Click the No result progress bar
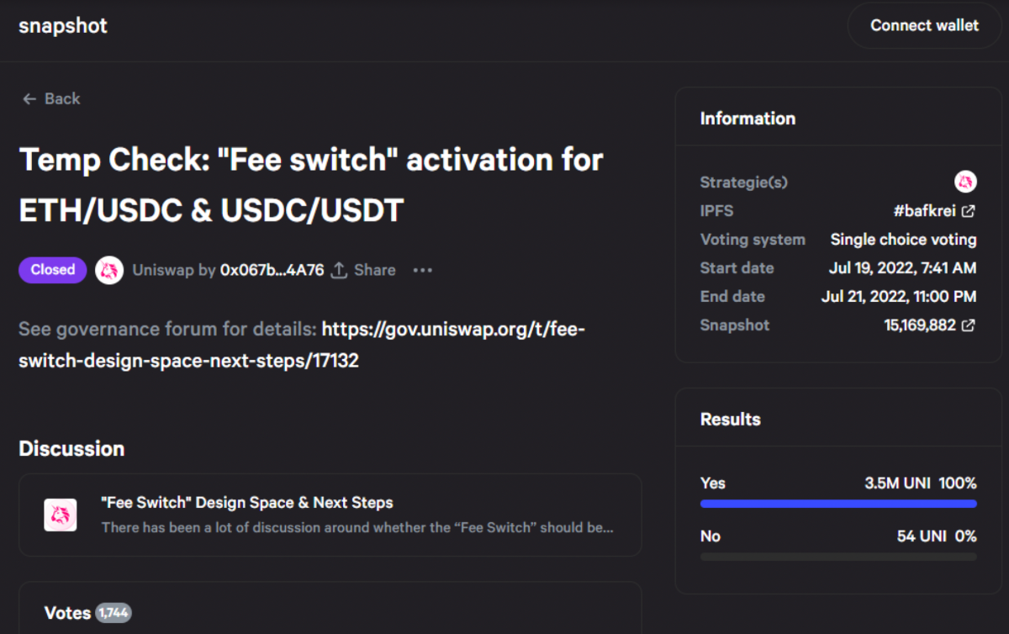Screen dimensions: 1009x634 [x=838, y=557]
